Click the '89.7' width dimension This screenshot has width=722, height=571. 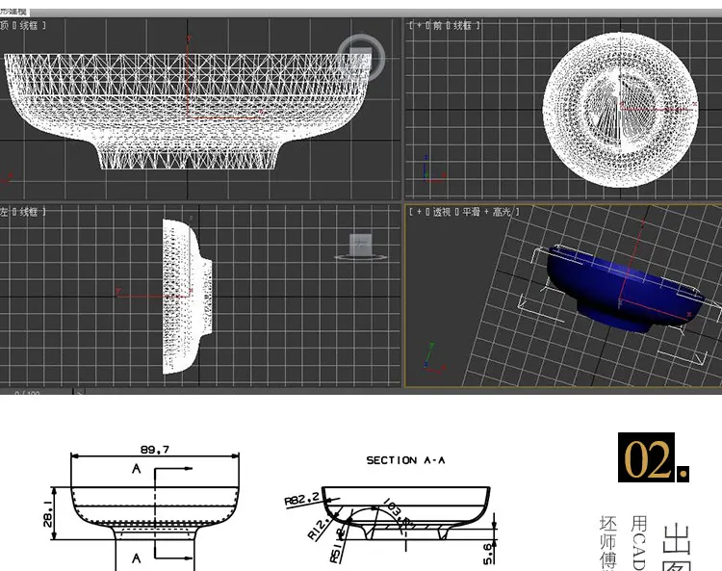(155, 449)
